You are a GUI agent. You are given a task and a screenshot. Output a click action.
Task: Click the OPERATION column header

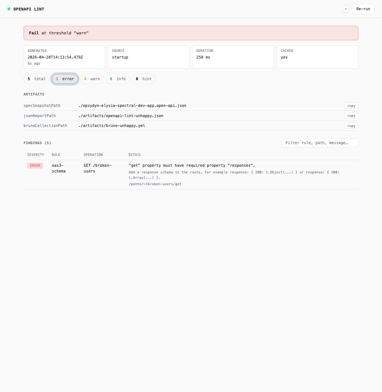tap(93, 155)
